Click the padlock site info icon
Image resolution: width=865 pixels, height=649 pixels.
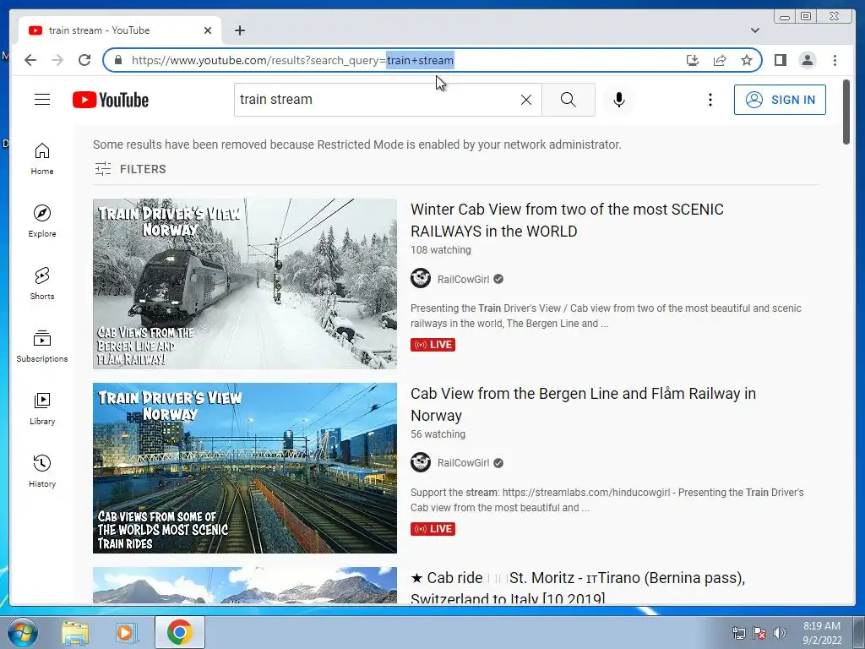(118, 60)
